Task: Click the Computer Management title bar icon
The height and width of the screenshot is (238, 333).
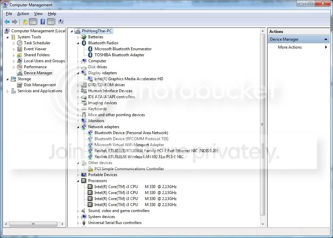Action: click(x=5, y=4)
